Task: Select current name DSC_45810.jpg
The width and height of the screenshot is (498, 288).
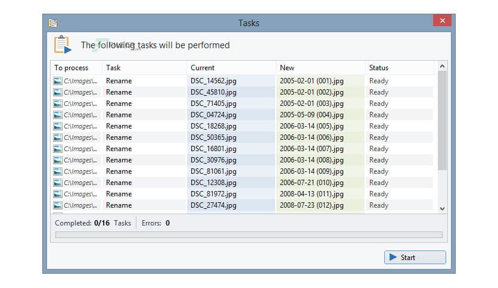Action: coord(213,92)
